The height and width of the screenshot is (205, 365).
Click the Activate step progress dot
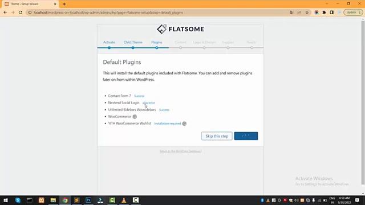tap(109, 48)
